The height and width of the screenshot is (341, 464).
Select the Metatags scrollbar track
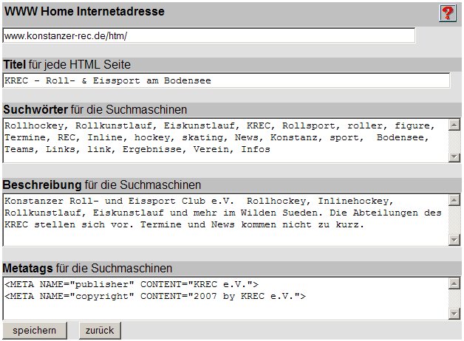[x=454, y=298]
